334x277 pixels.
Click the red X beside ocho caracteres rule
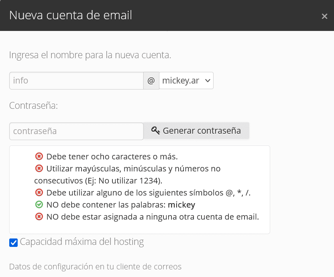39,157
